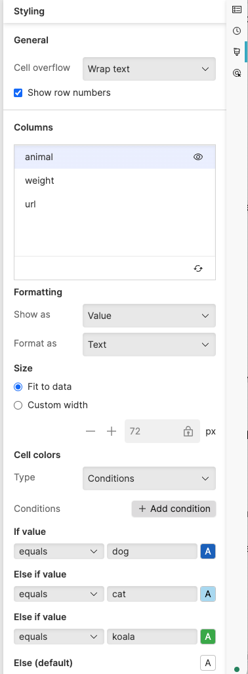Open the green color swatch for koala
Screen dimensions: 248x674
208,637
